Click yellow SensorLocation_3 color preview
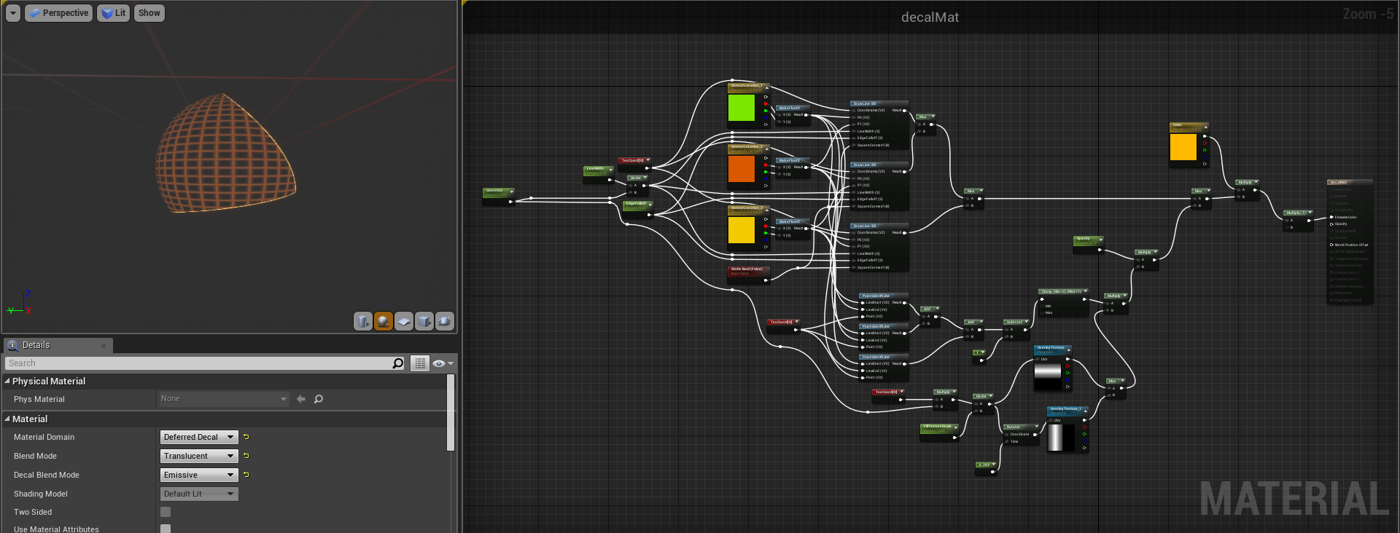1400x533 pixels. point(741,230)
